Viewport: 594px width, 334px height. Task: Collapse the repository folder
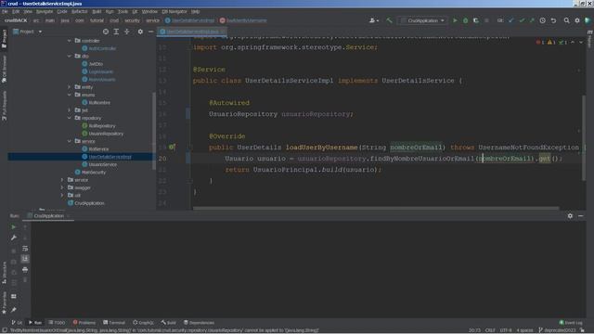pyautogui.click(x=70, y=118)
